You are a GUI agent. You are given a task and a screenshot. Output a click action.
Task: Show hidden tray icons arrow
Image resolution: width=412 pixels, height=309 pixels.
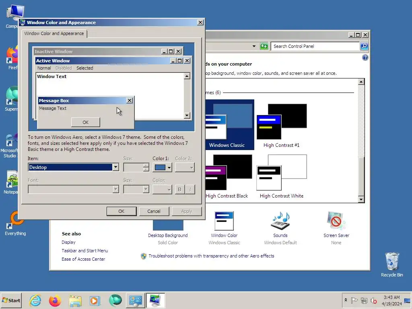(346, 300)
